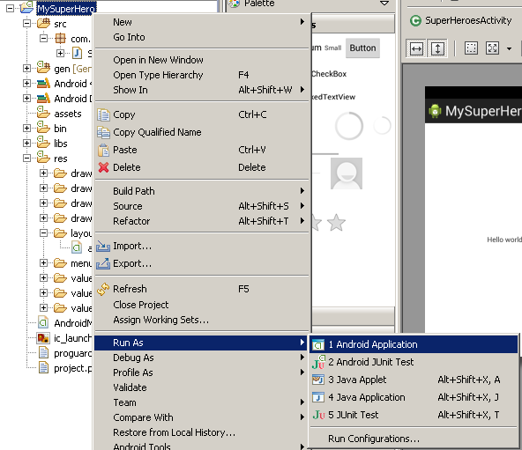Screen dimensions: 522x450
Task: Collapse the MySuperHero project node
Action: 10,8
